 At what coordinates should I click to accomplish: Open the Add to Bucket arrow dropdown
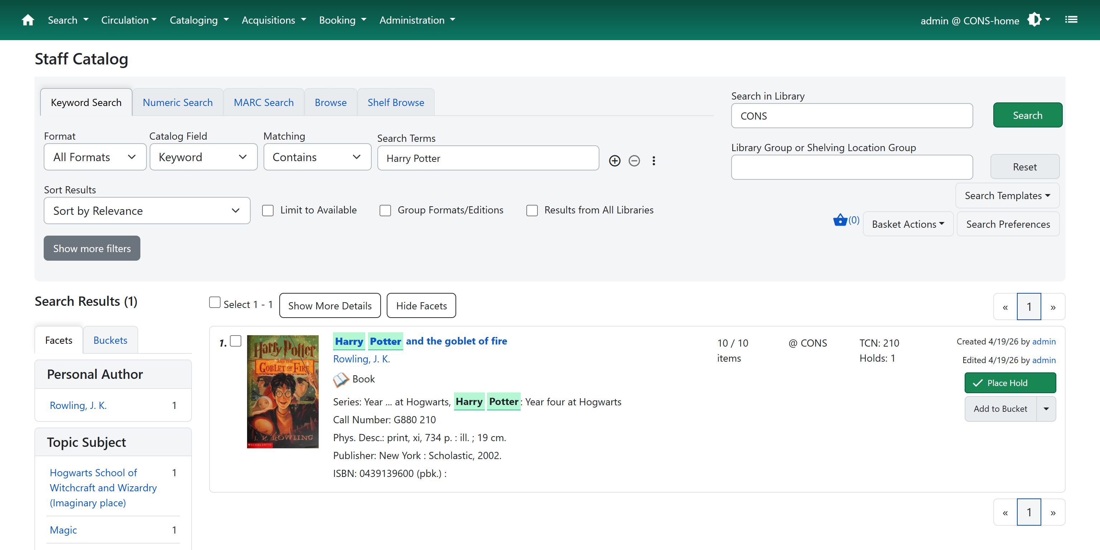point(1046,409)
